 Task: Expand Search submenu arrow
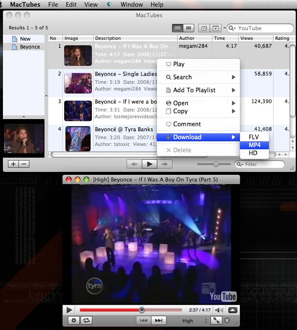click(233, 77)
